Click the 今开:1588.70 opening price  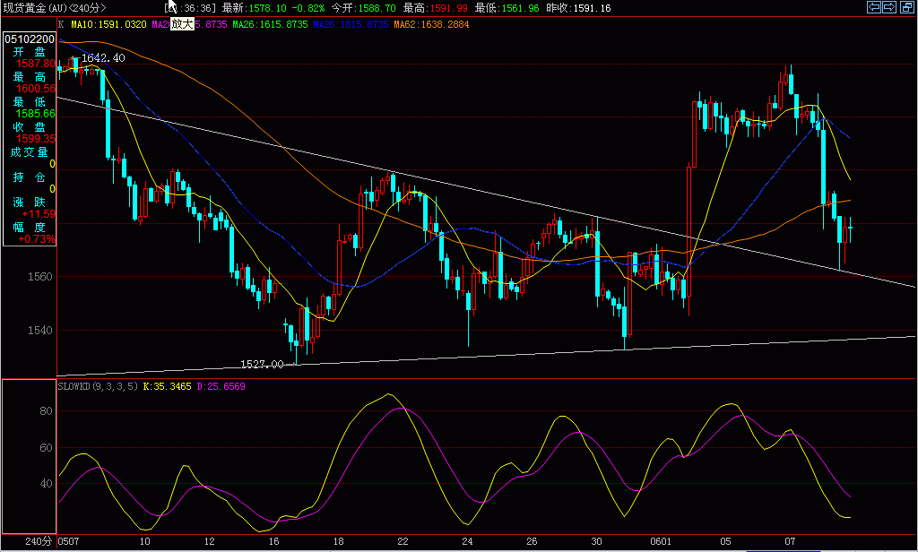click(x=364, y=7)
